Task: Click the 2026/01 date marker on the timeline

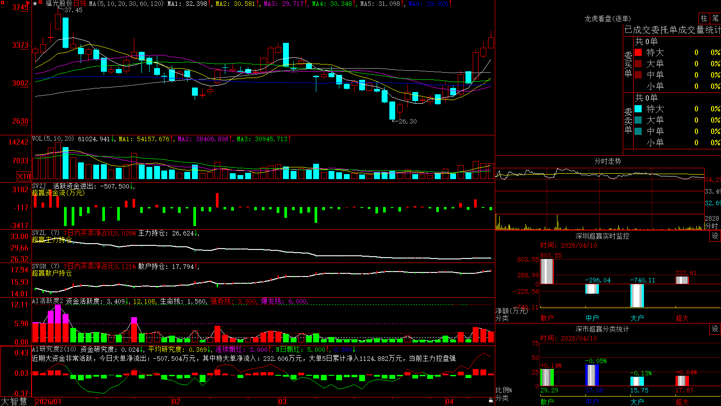Action: click(48, 401)
